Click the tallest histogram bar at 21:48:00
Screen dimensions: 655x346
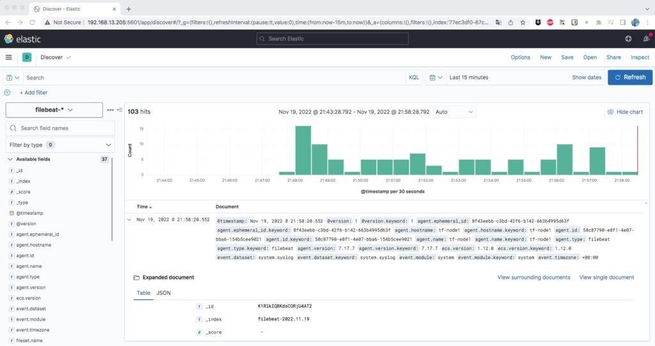point(303,150)
